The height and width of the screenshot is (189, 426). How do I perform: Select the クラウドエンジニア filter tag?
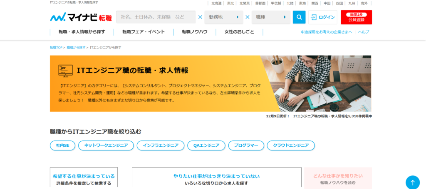tap(291, 145)
